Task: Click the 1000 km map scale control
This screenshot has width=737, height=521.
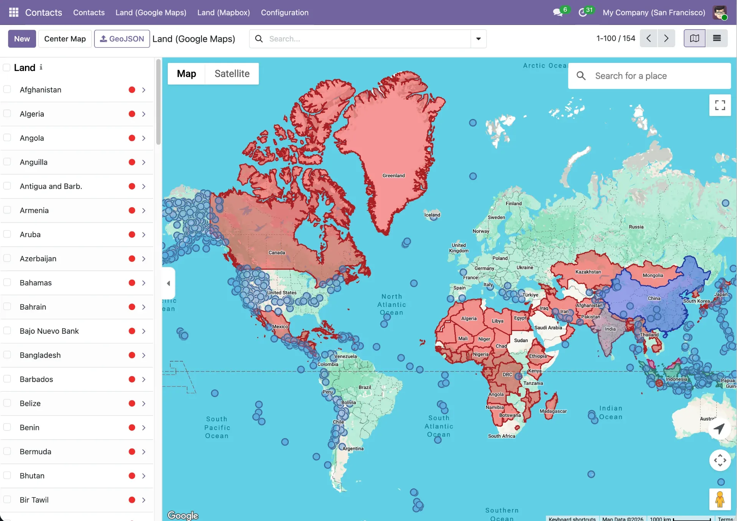Action: click(x=681, y=519)
